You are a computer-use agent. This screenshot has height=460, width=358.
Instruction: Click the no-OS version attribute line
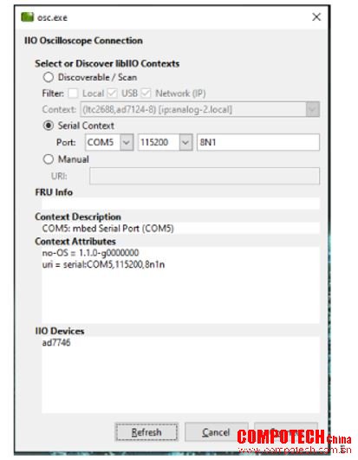[x=90, y=253]
